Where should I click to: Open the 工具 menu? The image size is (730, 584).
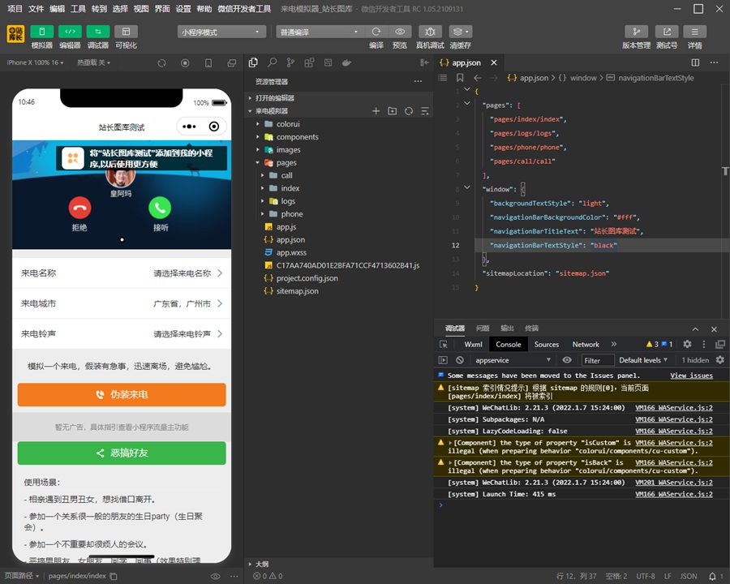78,9
